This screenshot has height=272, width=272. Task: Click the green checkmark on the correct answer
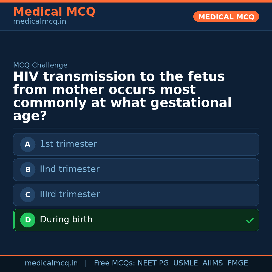click(250, 221)
